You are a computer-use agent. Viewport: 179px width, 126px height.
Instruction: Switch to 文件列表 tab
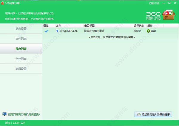pyautogui.click(x=21, y=39)
